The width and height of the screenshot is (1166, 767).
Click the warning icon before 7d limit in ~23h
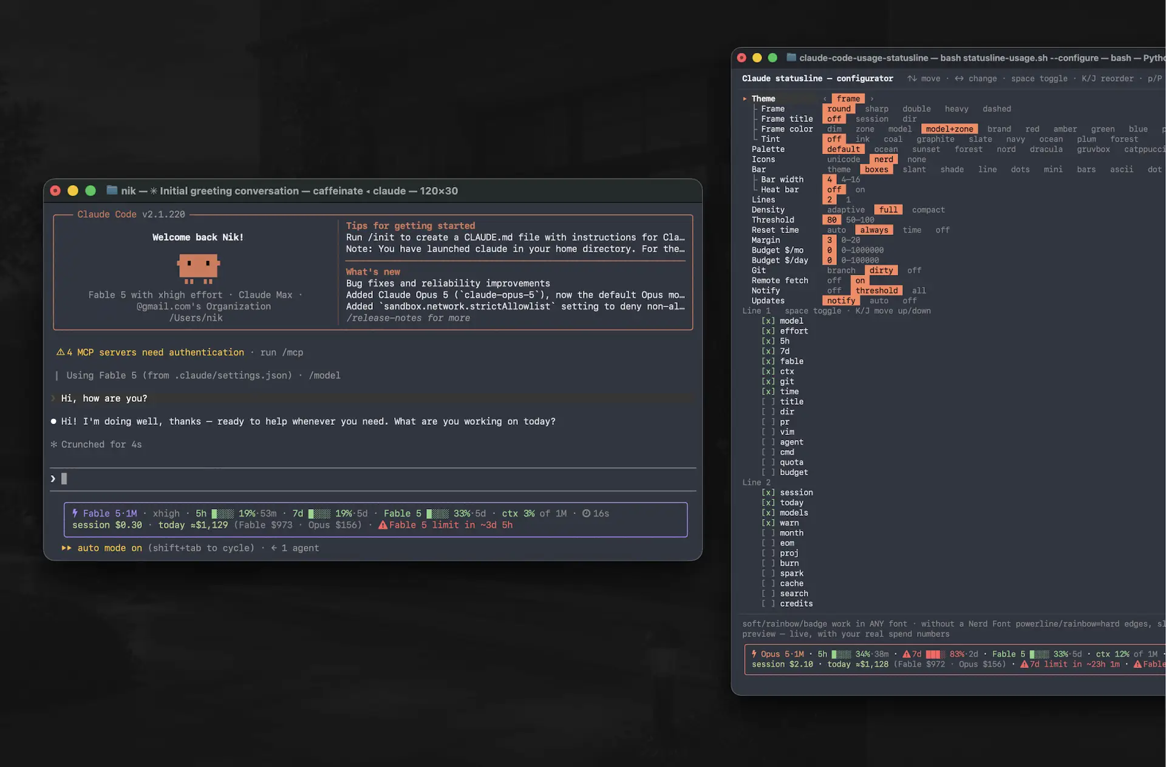(1025, 664)
